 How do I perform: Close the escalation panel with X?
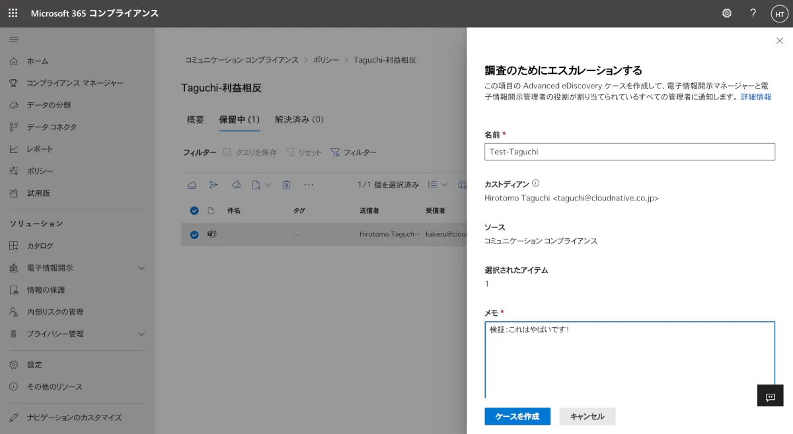coord(779,41)
